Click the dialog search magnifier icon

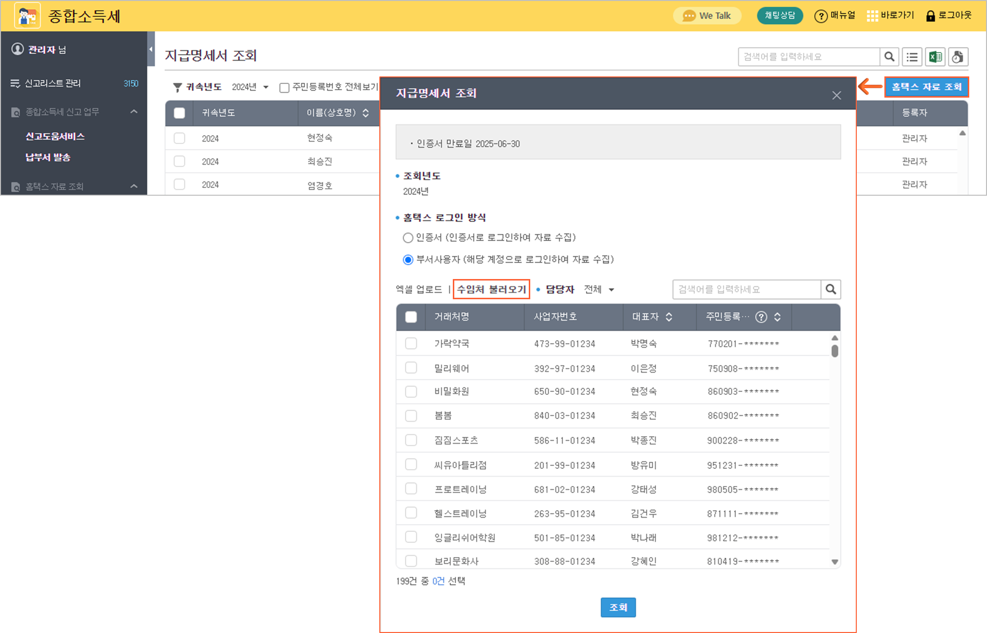831,289
